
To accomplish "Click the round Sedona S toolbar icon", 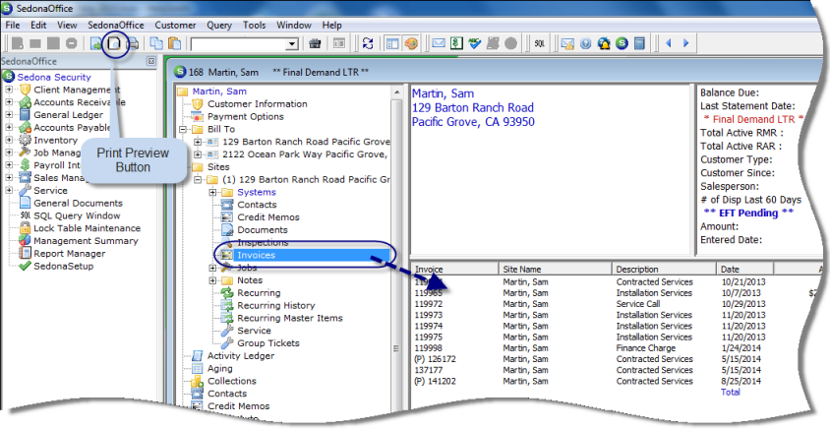I will point(622,43).
